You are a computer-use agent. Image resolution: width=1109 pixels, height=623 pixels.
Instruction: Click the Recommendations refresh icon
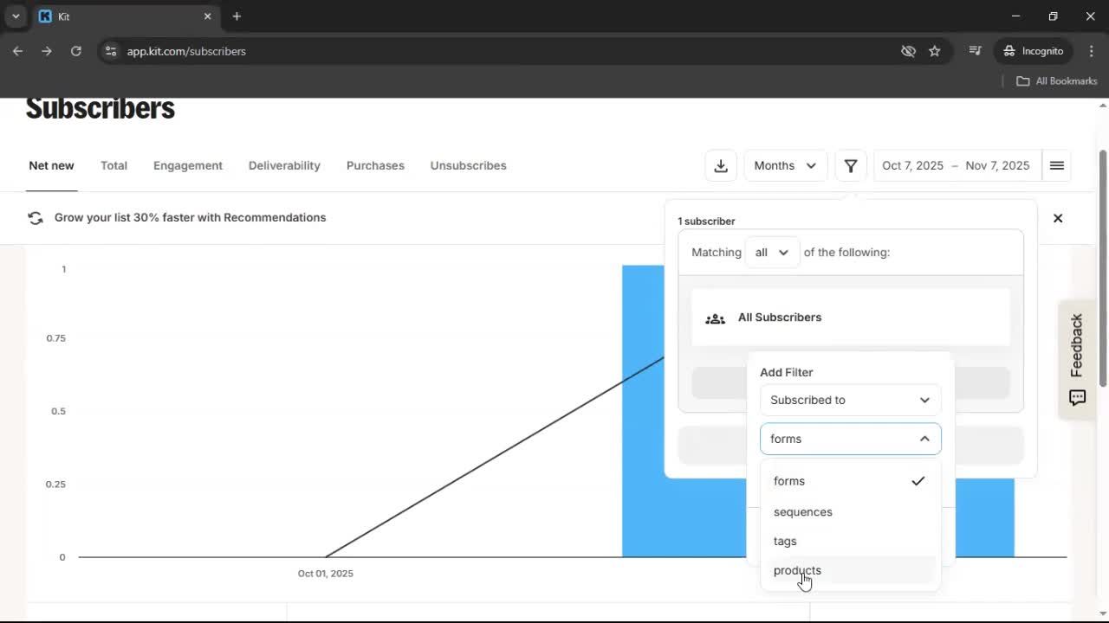pos(36,217)
